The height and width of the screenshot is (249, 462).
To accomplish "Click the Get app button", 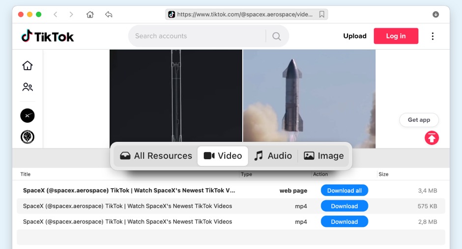I will tap(419, 120).
